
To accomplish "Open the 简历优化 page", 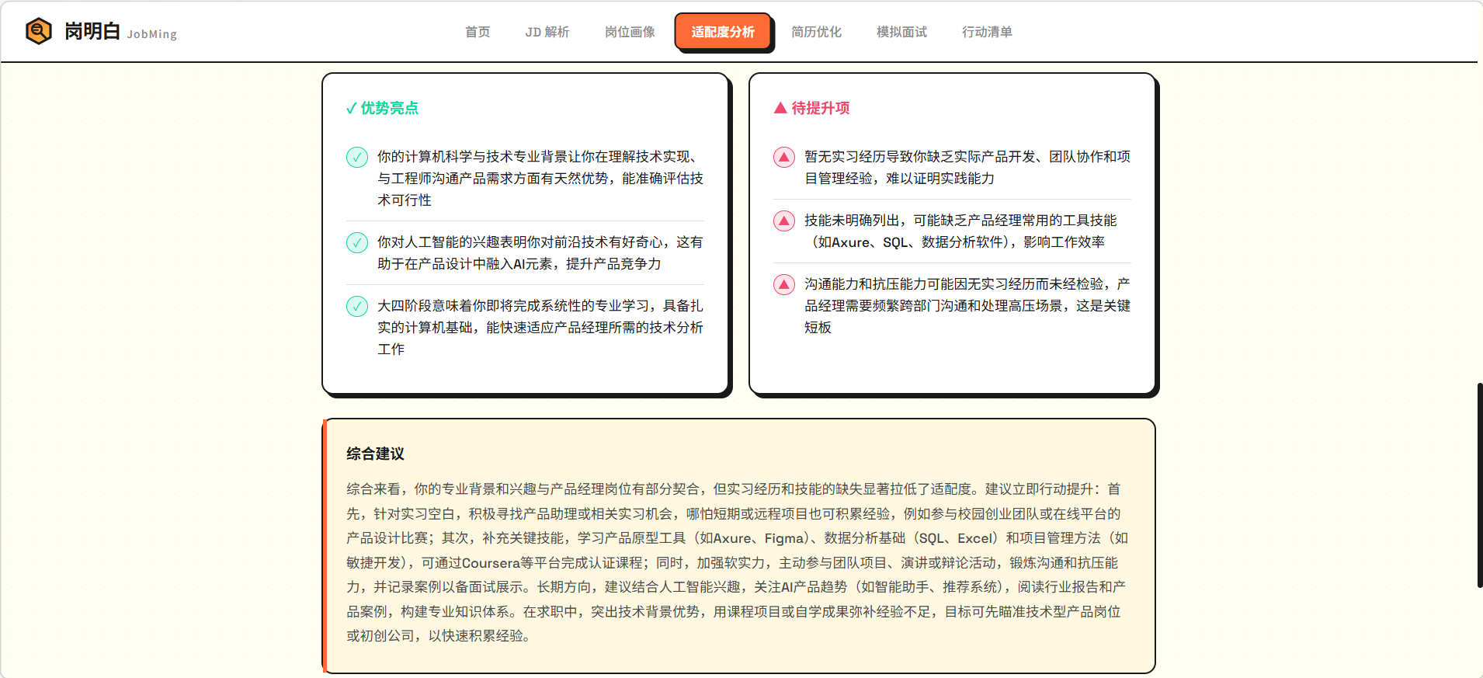I will (x=816, y=32).
